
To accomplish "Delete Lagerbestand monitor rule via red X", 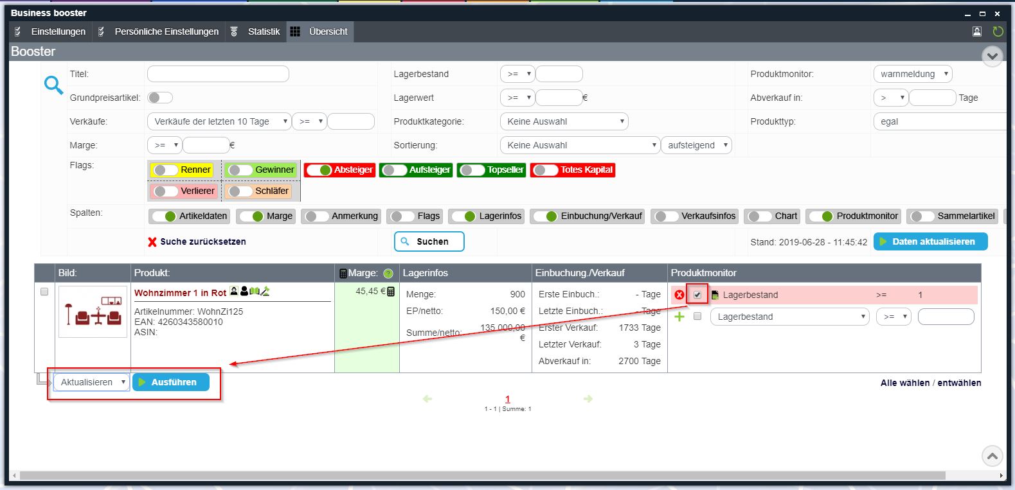I will [679, 295].
